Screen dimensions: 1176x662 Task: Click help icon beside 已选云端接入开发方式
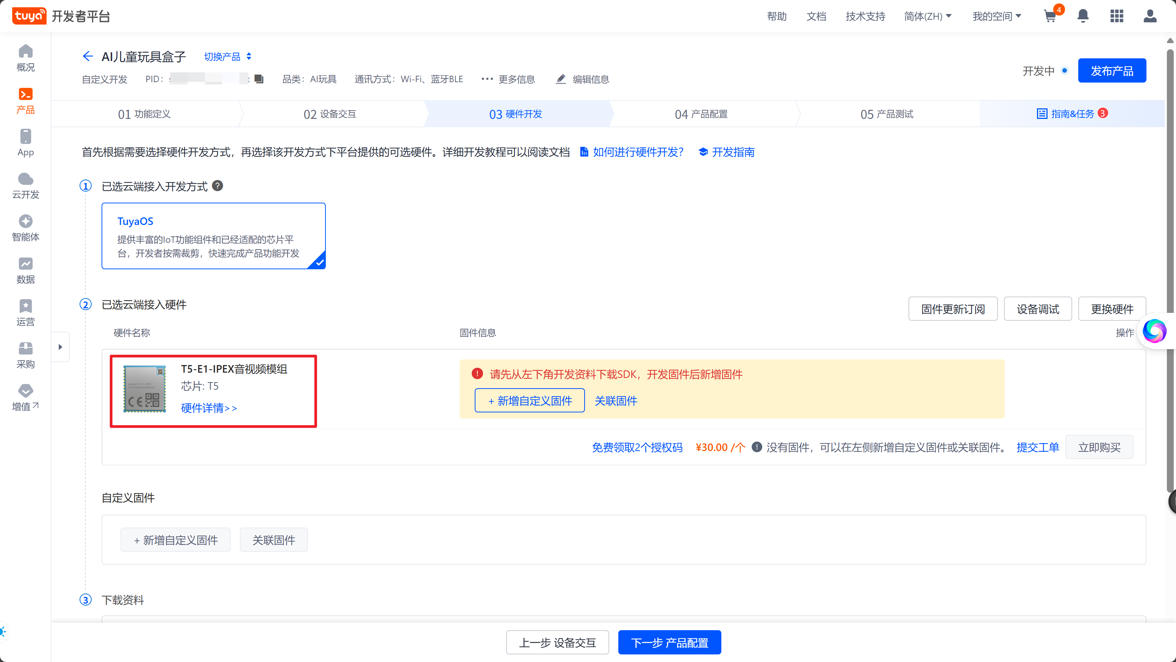point(218,186)
